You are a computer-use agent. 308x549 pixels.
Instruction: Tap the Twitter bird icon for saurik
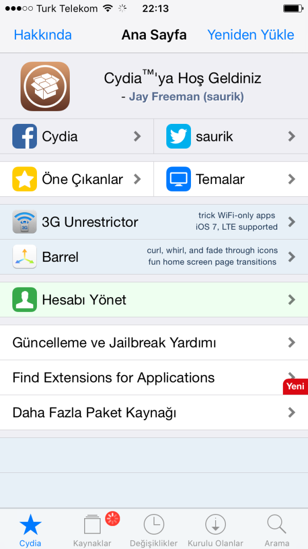[x=179, y=136]
